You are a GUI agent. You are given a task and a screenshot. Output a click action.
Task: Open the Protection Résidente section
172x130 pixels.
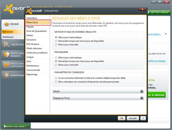coord(13,54)
